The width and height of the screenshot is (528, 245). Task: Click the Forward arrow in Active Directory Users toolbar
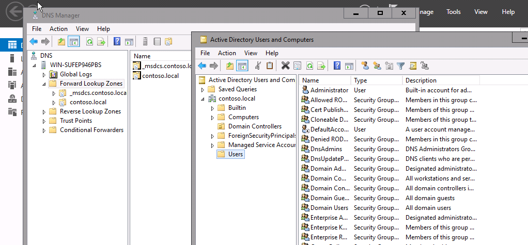click(213, 66)
